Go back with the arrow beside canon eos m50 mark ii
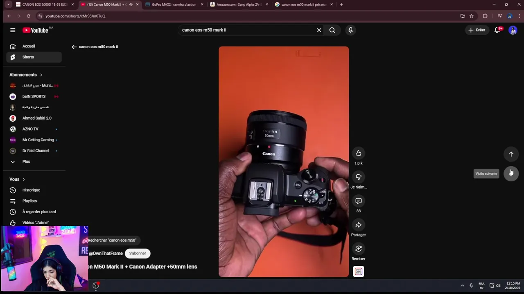Screen dimensions: 524x294 point(74,47)
